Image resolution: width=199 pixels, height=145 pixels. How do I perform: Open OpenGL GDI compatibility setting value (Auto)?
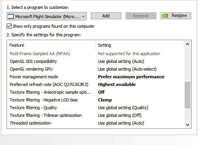click(x=121, y=61)
